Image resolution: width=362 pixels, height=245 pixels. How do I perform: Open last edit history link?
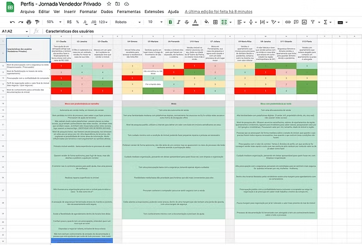[x=218, y=12]
